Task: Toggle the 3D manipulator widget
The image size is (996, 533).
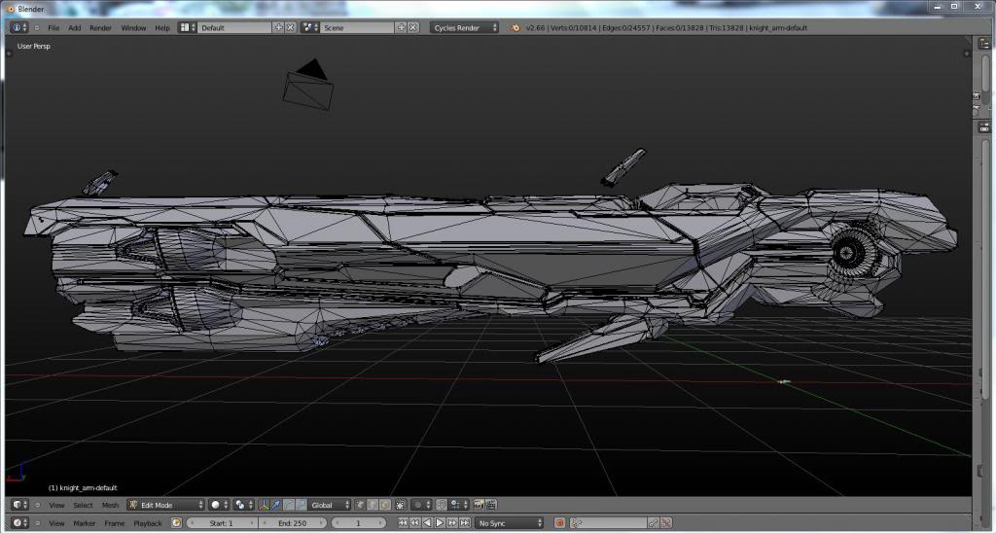Action: tap(265, 505)
